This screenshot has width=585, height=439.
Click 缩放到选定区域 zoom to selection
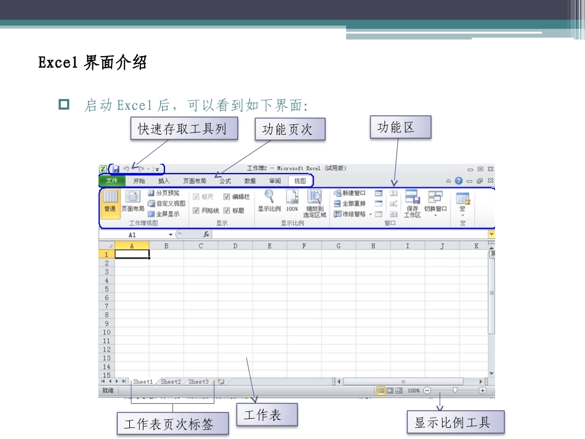(x=315, y=203)
